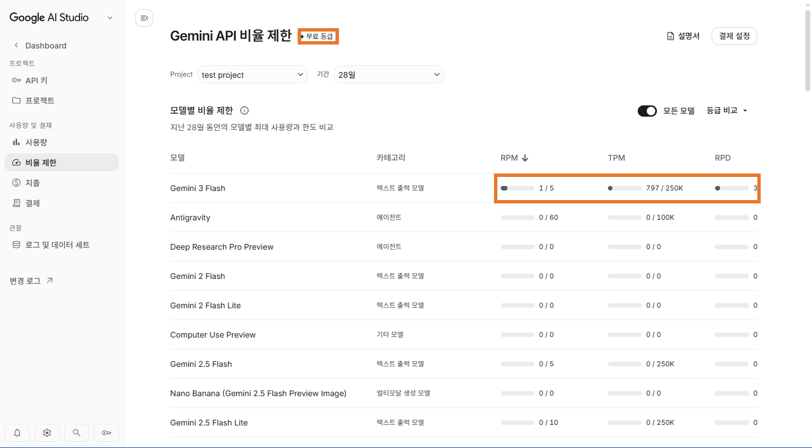
Task: Open the Project dropdown showing test project
Action: tap(253, 74)
